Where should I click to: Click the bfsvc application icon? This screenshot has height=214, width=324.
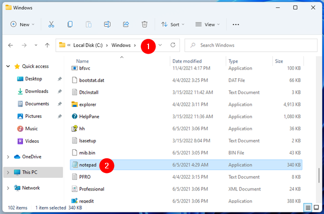point(74,68)
